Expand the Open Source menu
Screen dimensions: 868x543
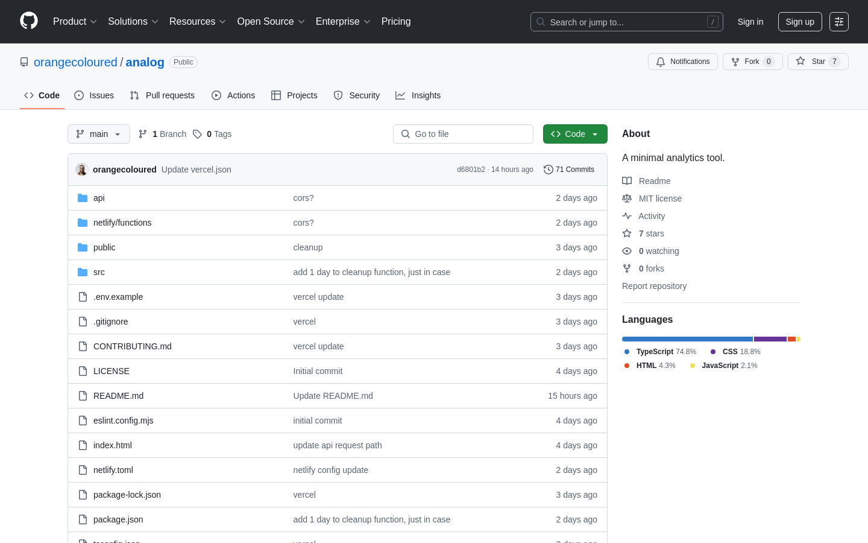click(x=271, y=21)
